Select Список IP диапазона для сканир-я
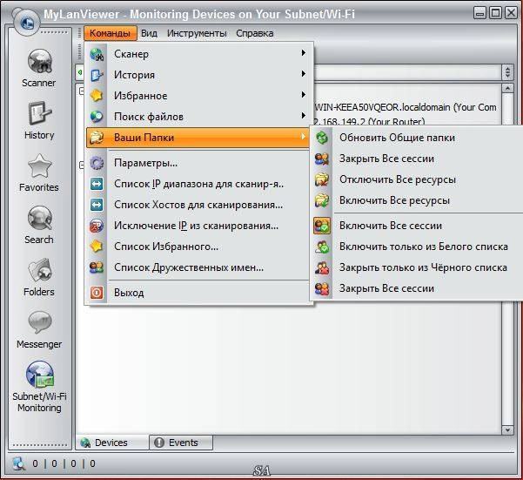 pyautogui.click(x=198, y=184)
